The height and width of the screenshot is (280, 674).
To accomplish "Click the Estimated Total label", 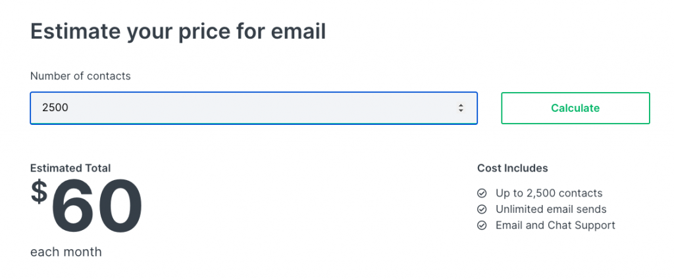I will coord(70,168).
